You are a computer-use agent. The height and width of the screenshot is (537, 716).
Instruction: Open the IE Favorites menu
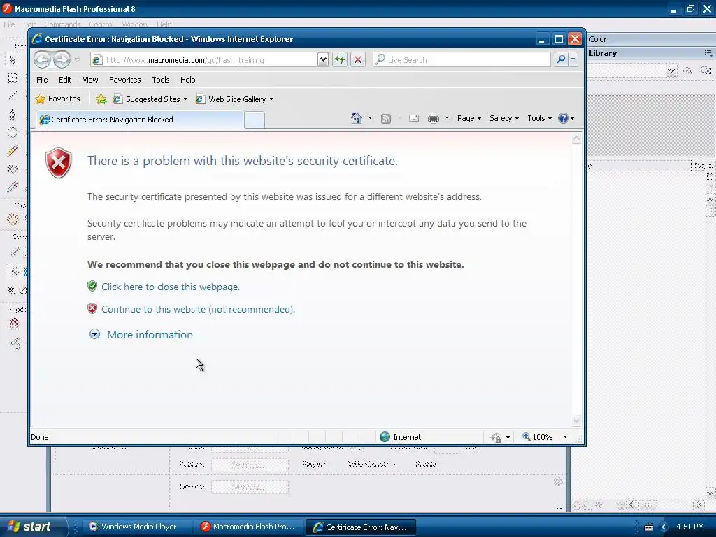[124, 80]
